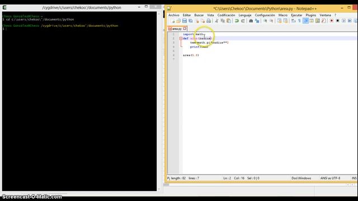Cut selection with the scissors icon
Image resolution: width=358 pixels, height=201 pixels.
[216, 21]
